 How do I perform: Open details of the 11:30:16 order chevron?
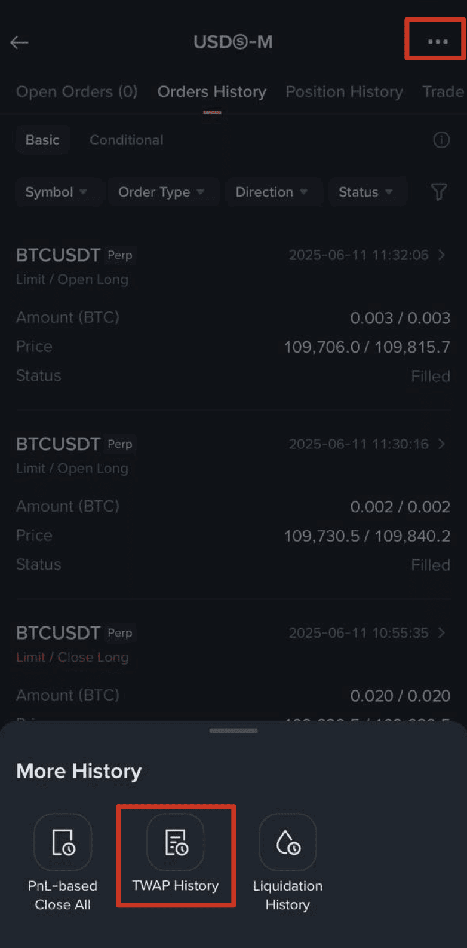(x=441, y=444)
